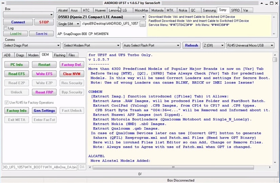Click the Read EFS button
The height and width of the screenshot is (183, 280).
tap(17, 74)
